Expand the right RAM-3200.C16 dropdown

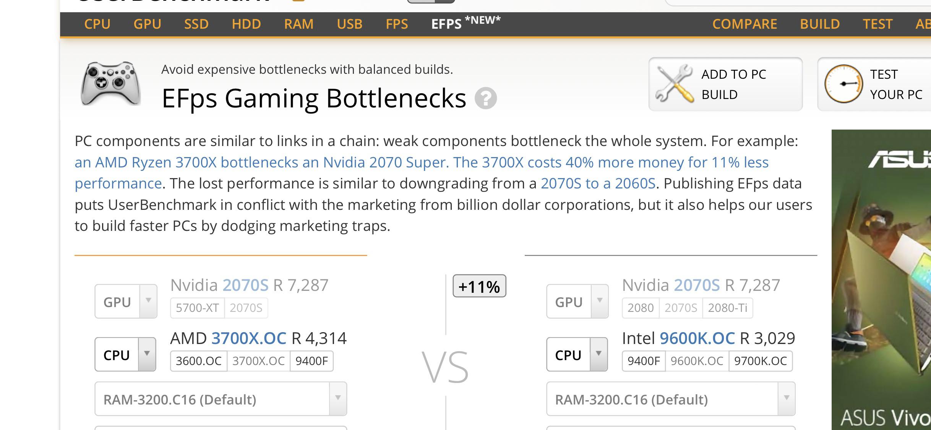(x=671, y=399)
